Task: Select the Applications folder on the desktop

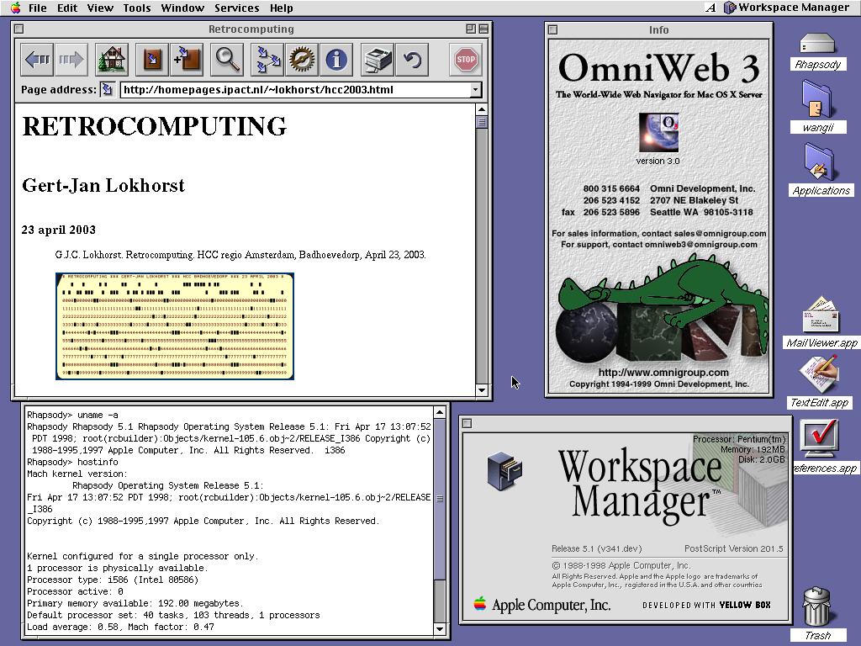Action: tap(819, 161)
